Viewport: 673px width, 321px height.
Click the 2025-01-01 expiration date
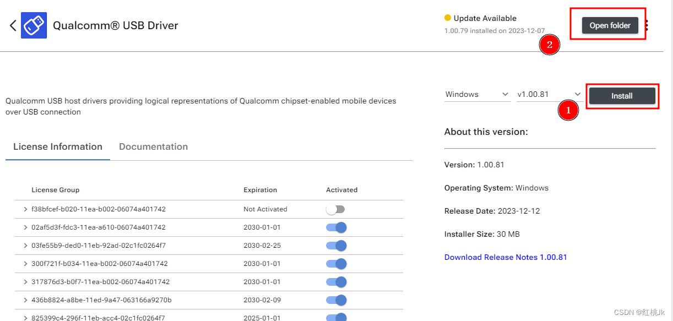(x=262, y=318)
